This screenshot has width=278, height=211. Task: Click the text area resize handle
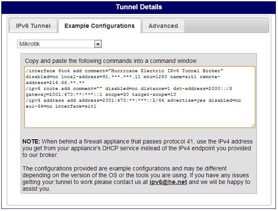[x=253, y=125]
